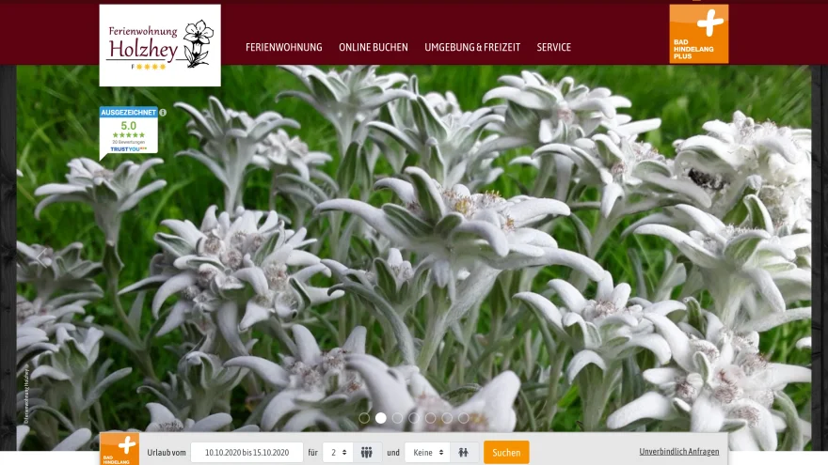Click the orange Suchen button
The width and height of the screenshot is (828, 465).
point(506,453)
